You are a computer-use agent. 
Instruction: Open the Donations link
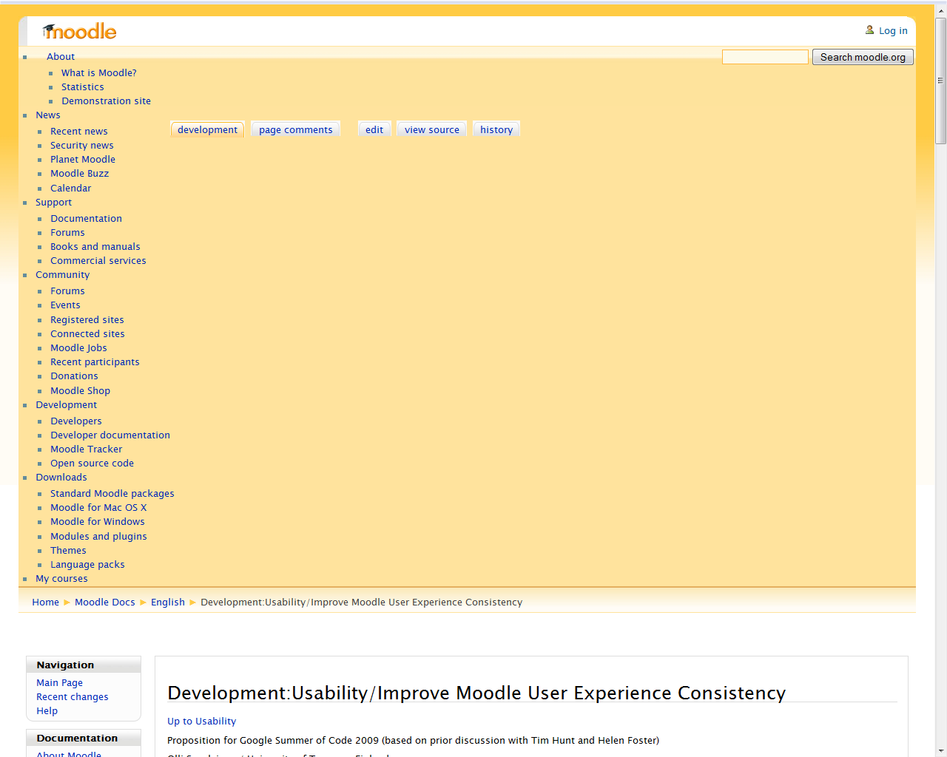point(74,376)
